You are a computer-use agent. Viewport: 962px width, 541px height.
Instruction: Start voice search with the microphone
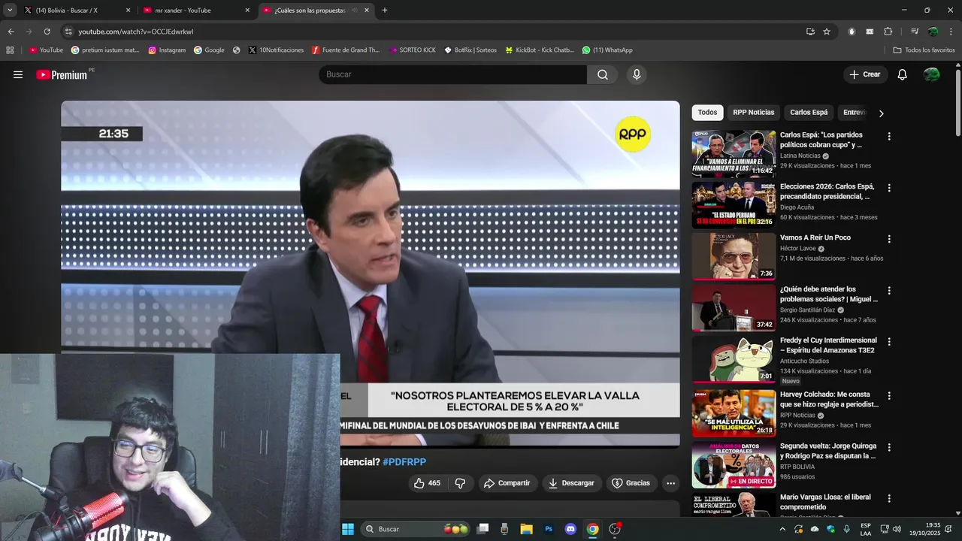637,74
